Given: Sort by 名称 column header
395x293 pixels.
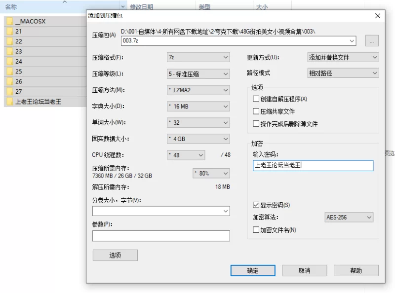Looking at the screenshot, I should tap(11, 7).
